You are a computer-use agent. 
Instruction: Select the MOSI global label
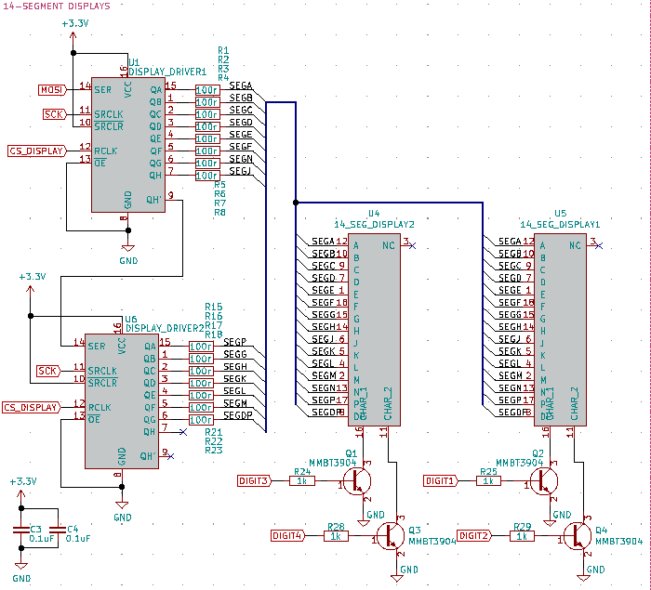[x=52, y=90]
